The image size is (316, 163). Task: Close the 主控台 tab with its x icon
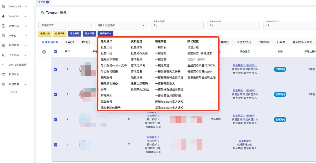pyautogui.click(x=47, y=2)
